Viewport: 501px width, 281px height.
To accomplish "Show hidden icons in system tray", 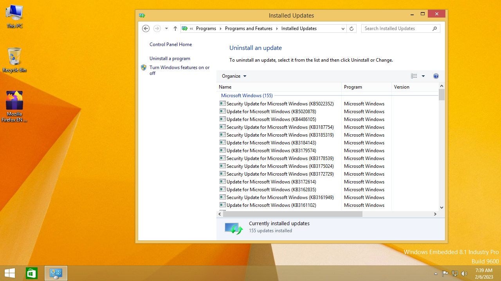I will click(x=436, y=274).
